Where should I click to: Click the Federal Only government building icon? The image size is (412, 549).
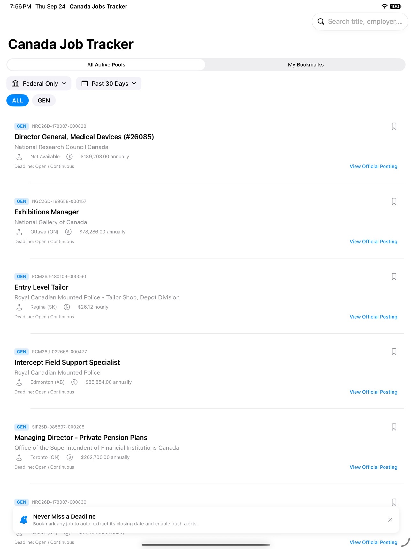15,84
